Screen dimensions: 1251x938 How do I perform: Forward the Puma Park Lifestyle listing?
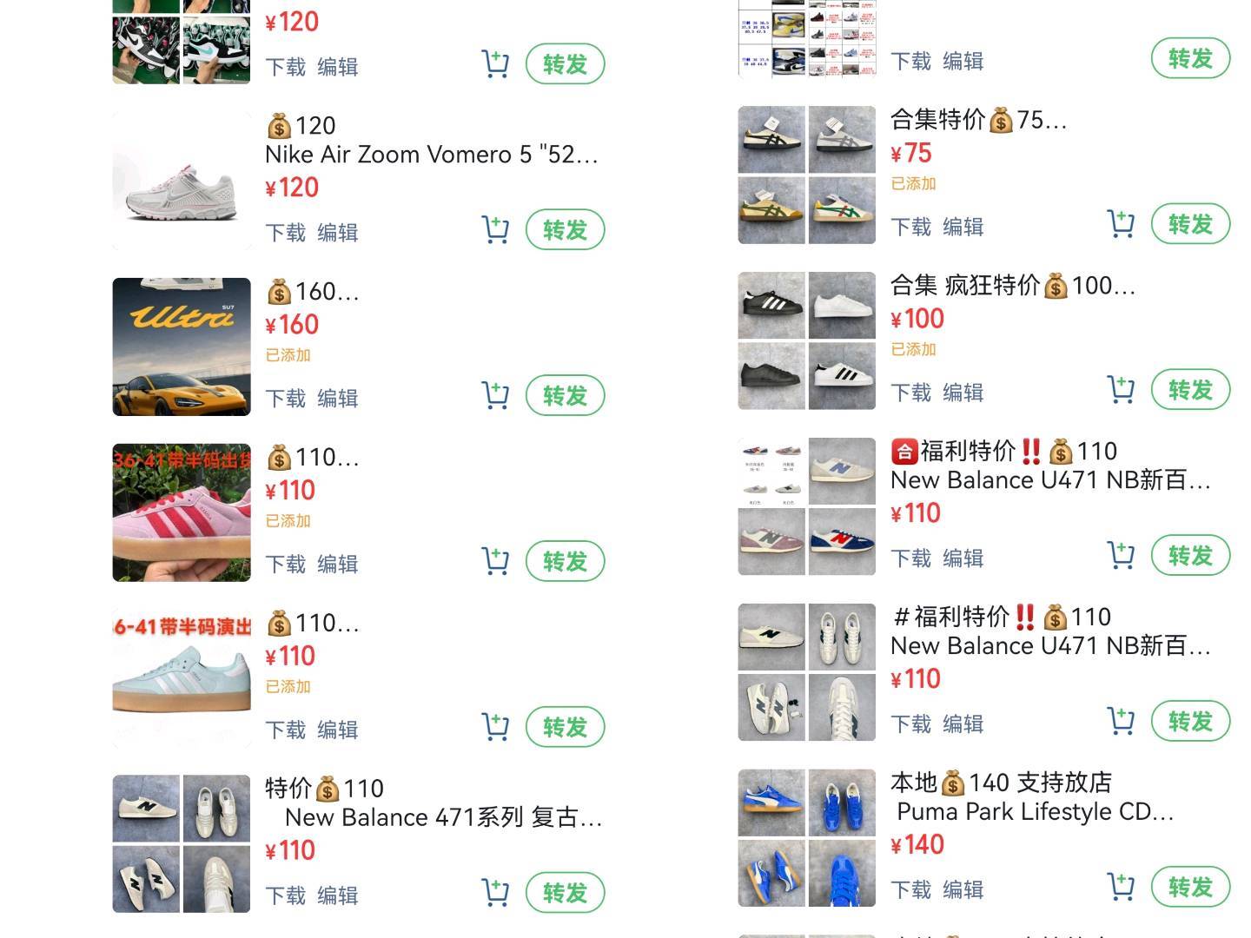pyautogui.click(x=1190, y=888)
